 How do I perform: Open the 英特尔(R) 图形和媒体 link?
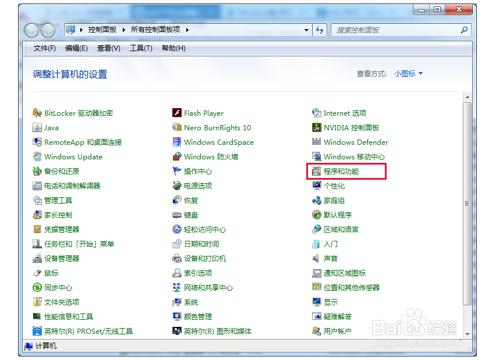click(218, 331)
